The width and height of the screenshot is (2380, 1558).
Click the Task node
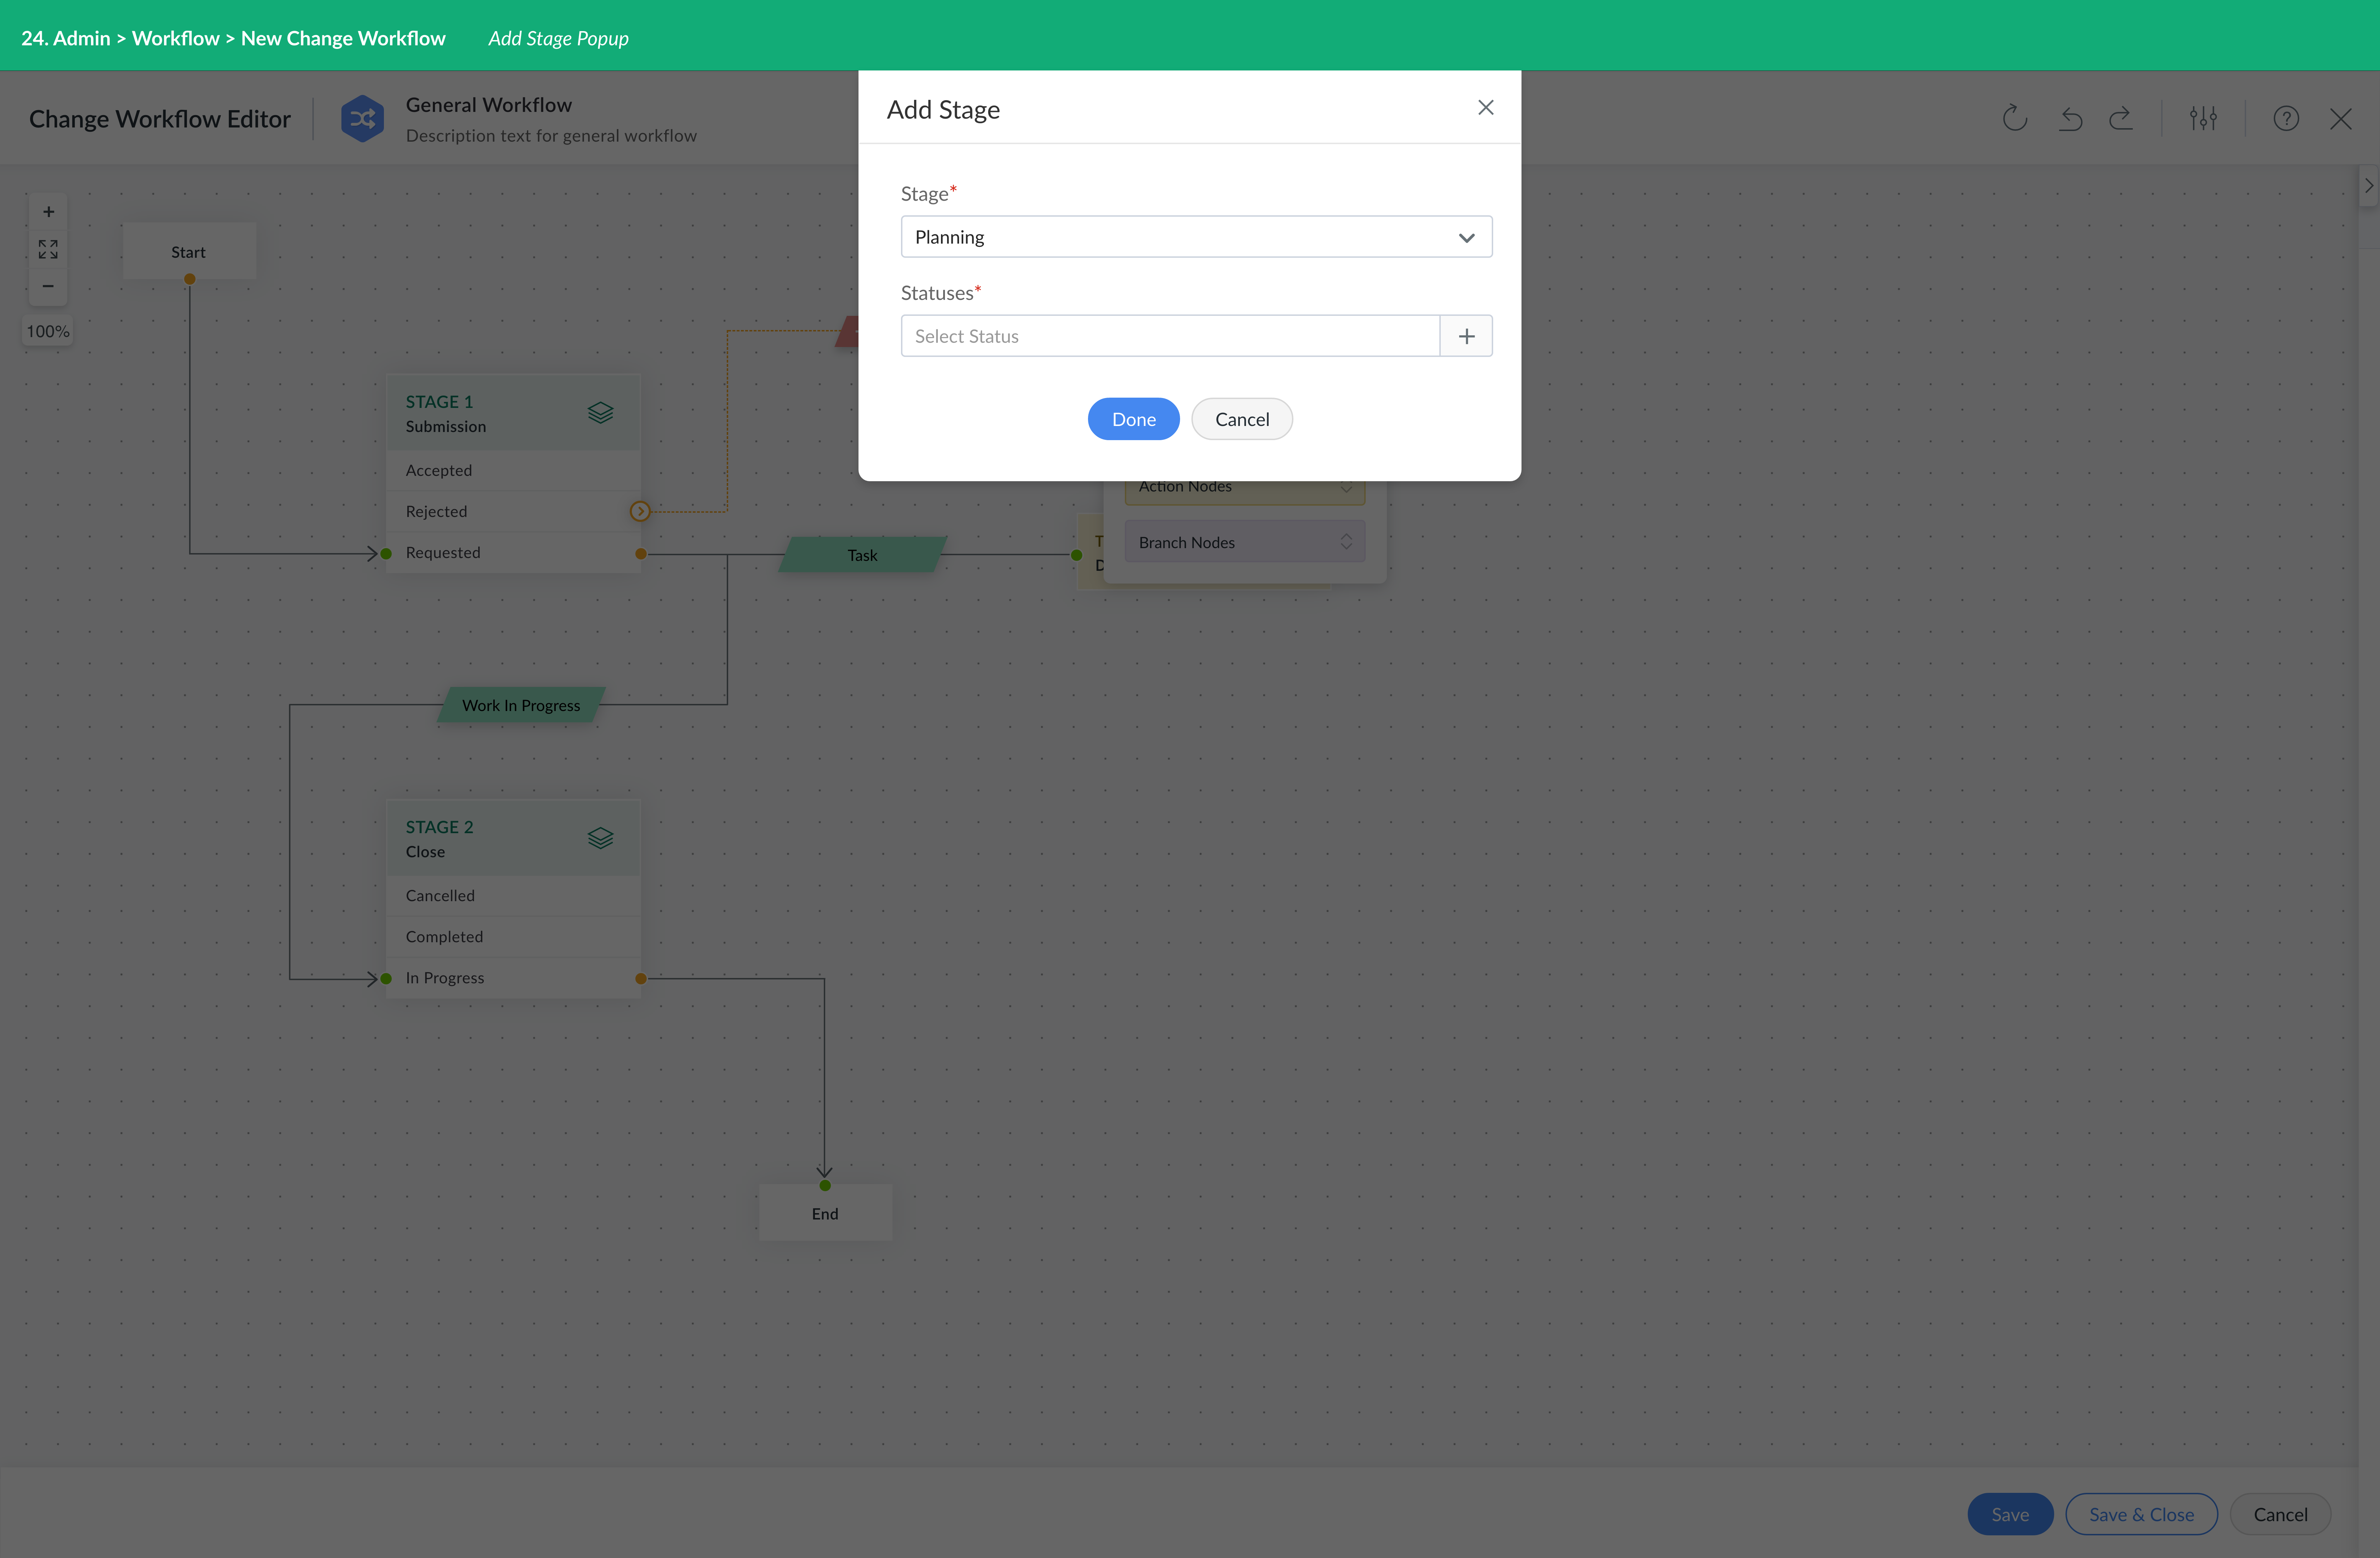tap(862, 555)
